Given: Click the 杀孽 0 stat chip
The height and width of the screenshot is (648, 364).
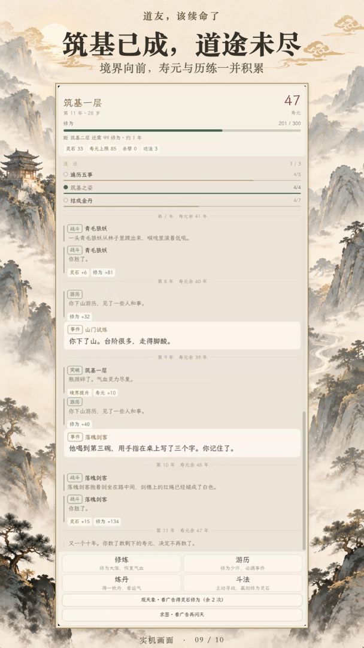Looking at the screenshot, I should click(129, 148).
